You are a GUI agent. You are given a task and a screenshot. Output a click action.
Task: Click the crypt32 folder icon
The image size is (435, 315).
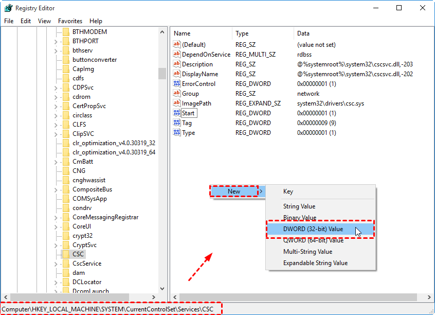66,236
